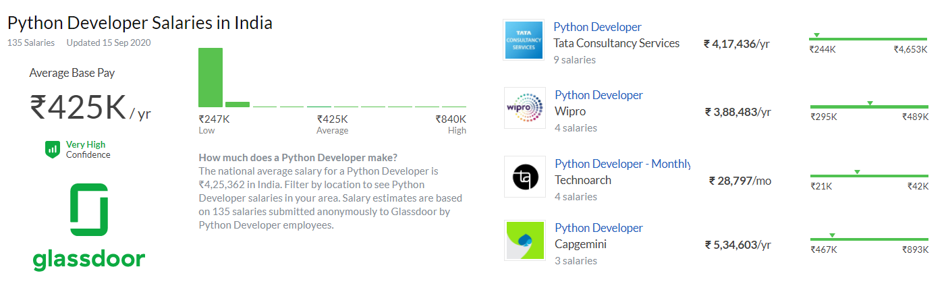The image size is (946, 294).
Task: Open Wipro Python Developer job link
Action: coord(599,95)
